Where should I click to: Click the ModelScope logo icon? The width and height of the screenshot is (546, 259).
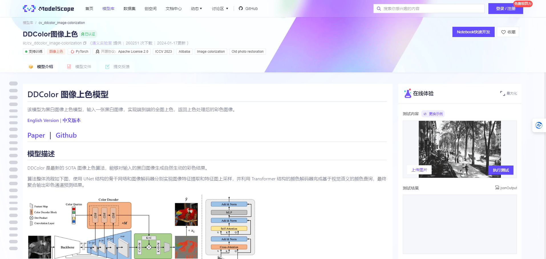(29, 8)
